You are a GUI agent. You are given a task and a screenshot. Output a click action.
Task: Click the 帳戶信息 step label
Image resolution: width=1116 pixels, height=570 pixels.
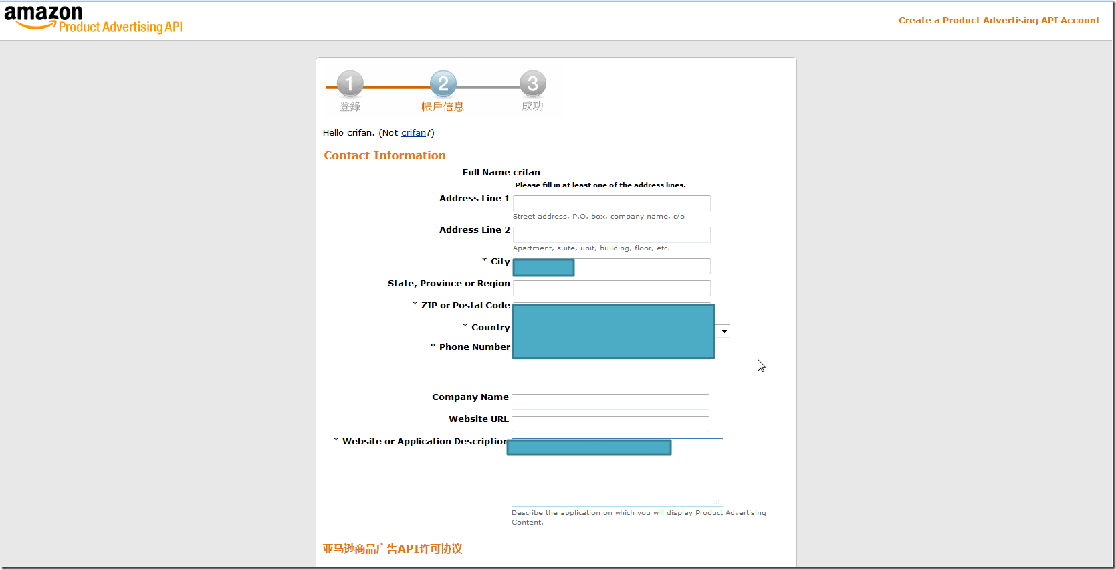pyautogui.click(x=443, y=106)
